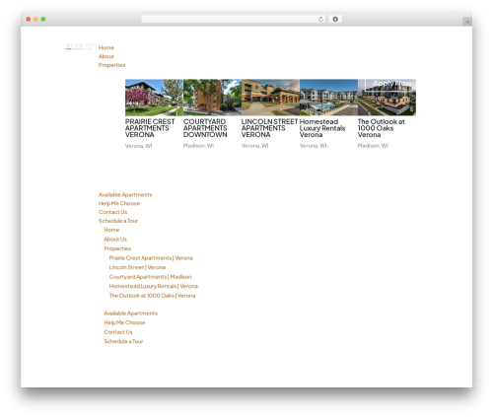Image resolution: width=493 pixels, height=417 pixels.
Task: Select COURTYARD APARTMENTS DOWNTOWN heading
Action: click(x=205, y=128)
